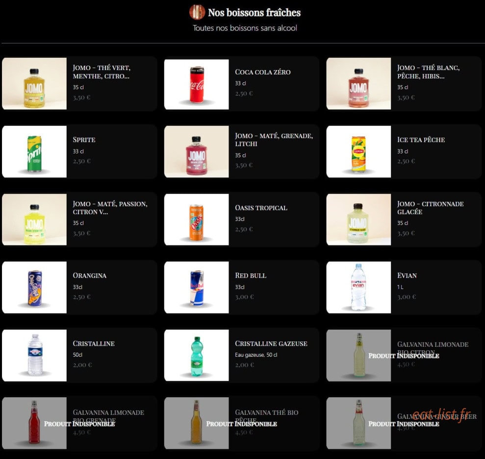Select the Sprite can thumbnail

tap(34, 152)
